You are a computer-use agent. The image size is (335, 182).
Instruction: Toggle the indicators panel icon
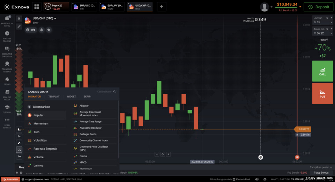(19, 150)
